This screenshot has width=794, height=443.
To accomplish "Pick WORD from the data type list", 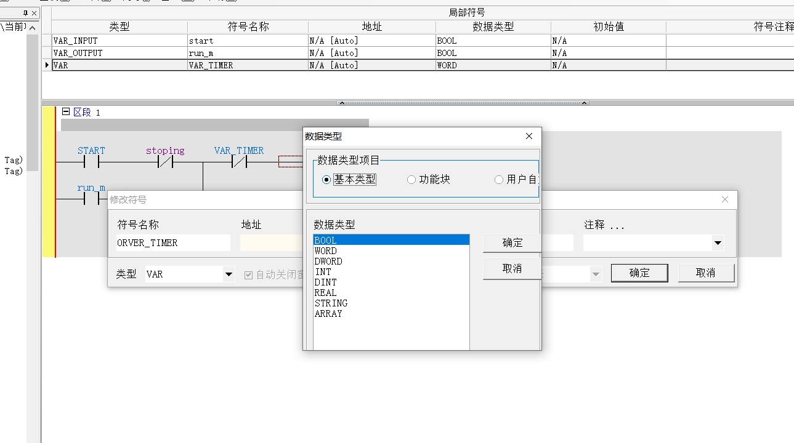I will (x=326, y=251).
